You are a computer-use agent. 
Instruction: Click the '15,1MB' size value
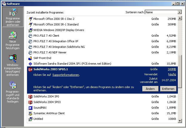pyautogui.click(x=171, y=113)
